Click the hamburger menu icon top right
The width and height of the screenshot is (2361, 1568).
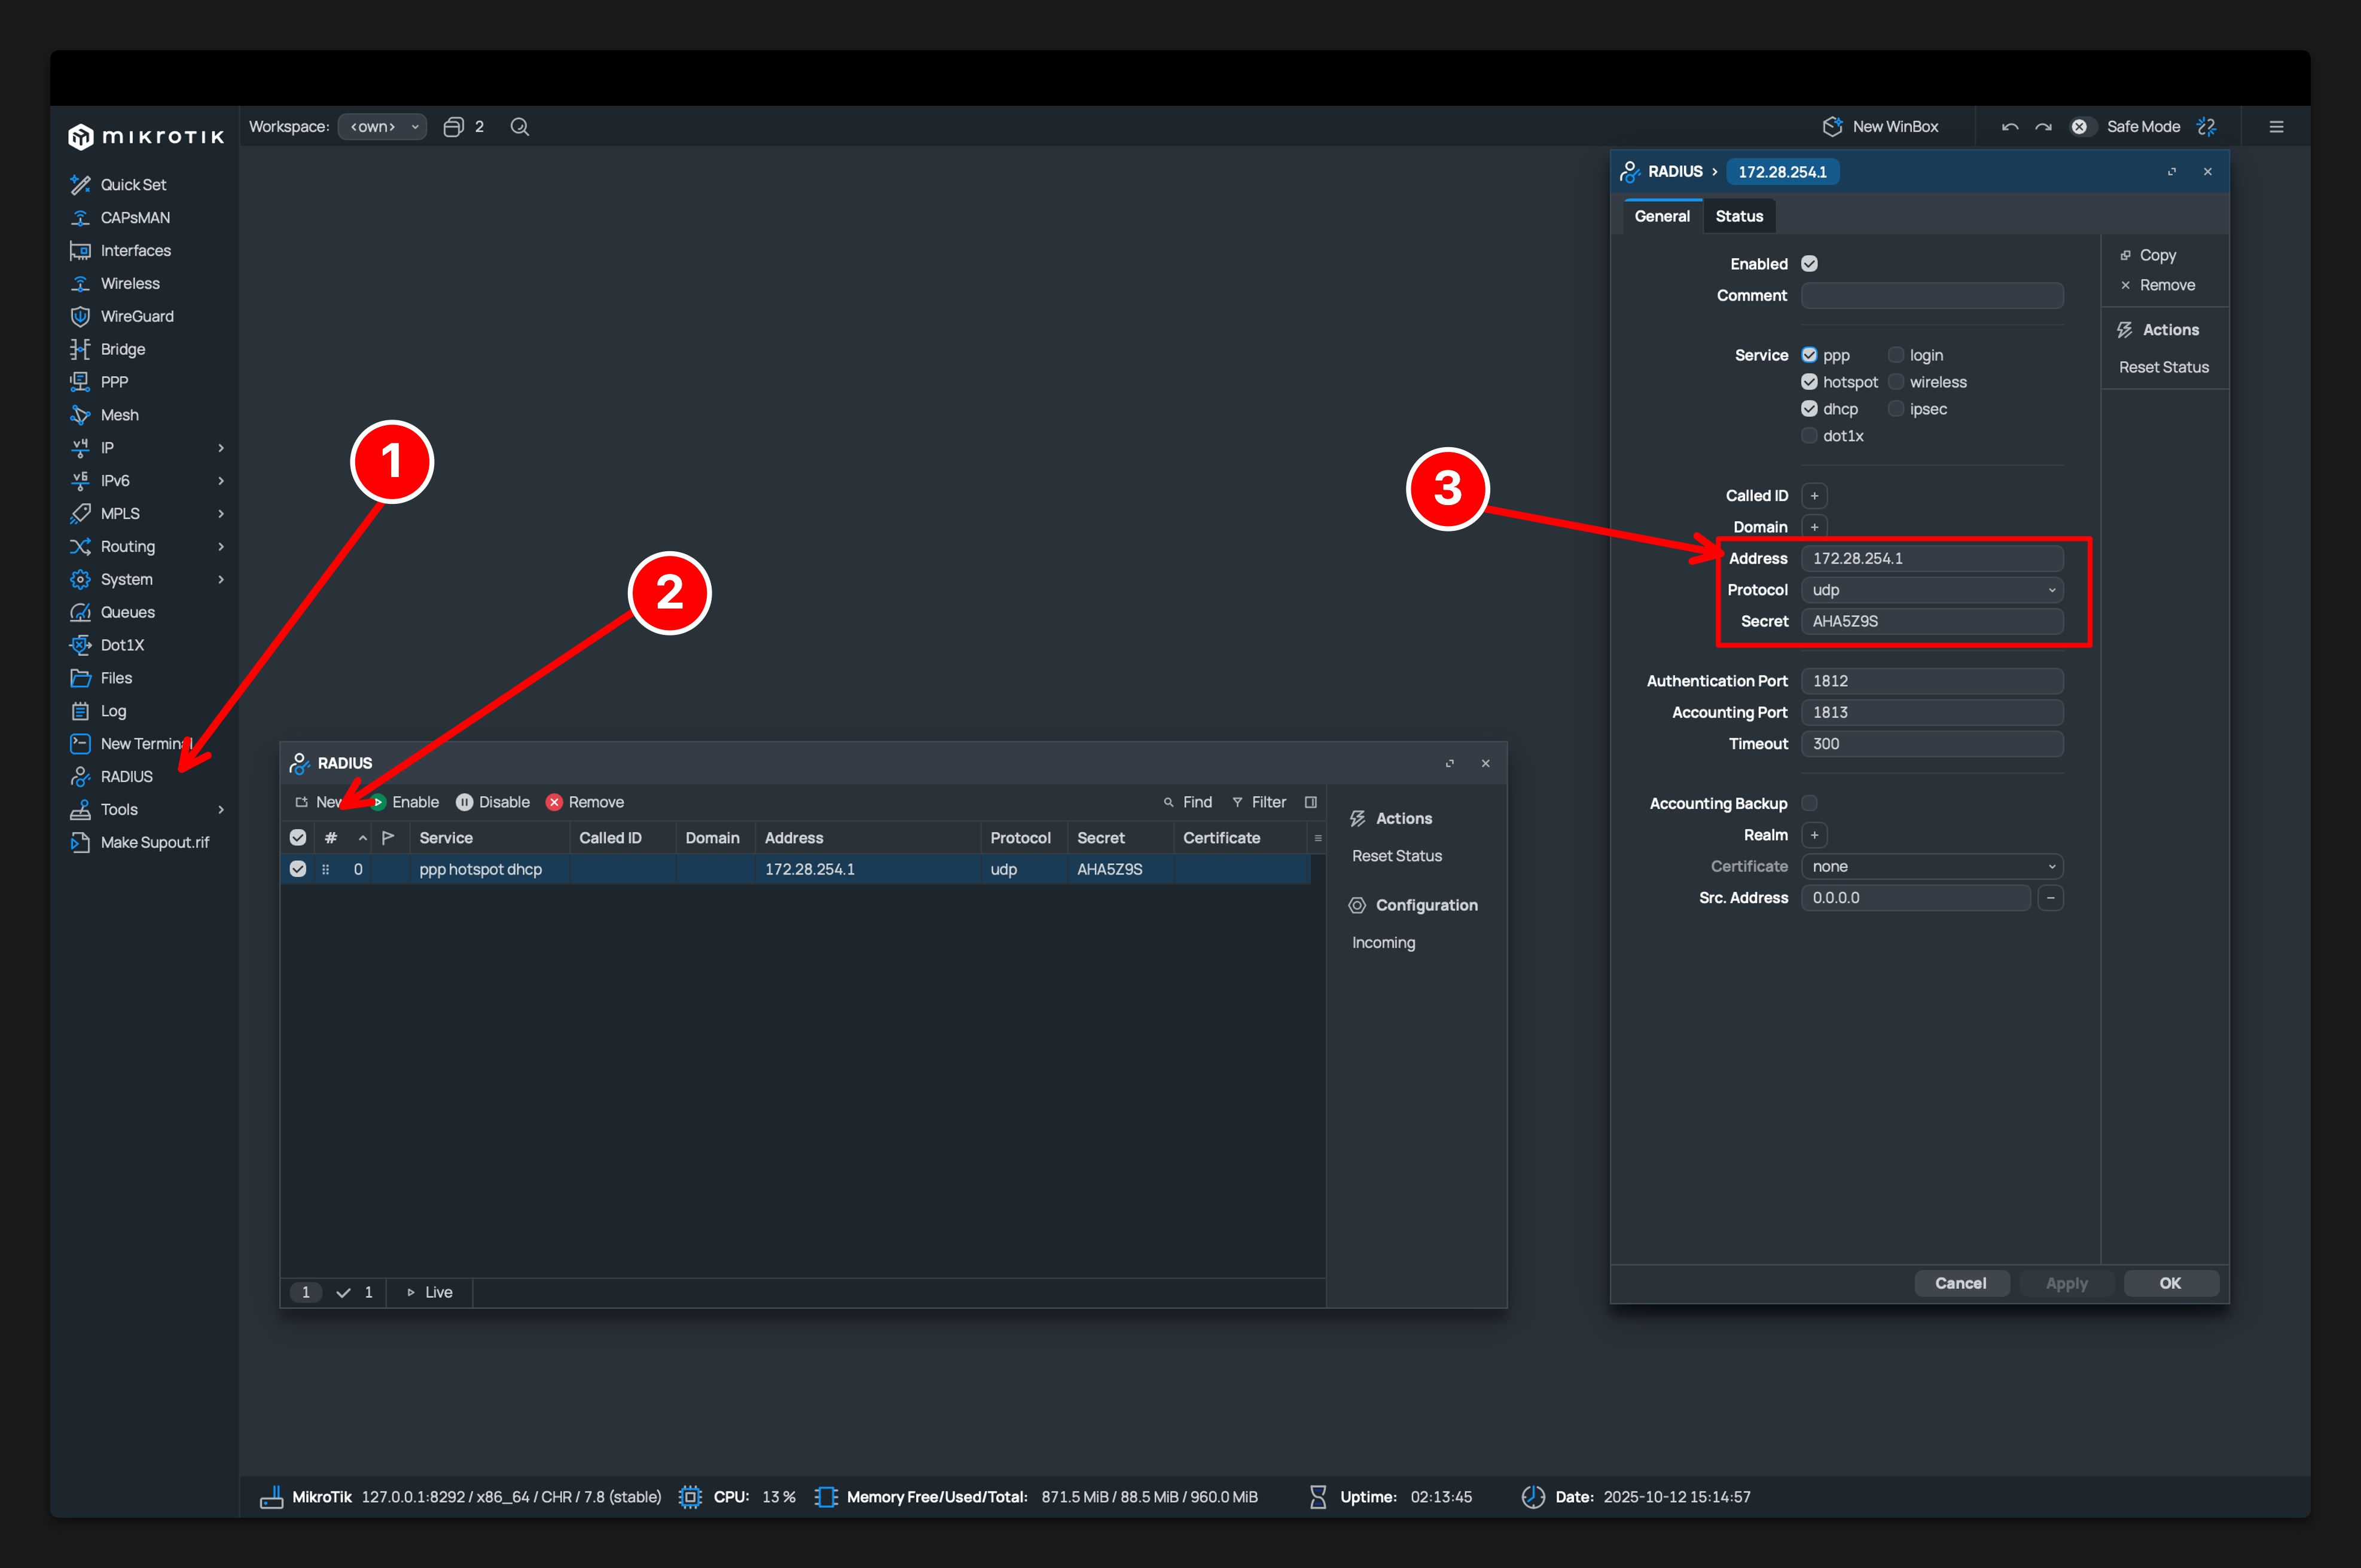tap(2276, 127)
